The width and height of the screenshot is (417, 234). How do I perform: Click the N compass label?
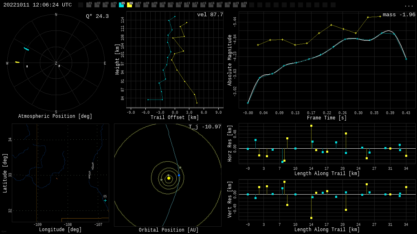(56, 15)
